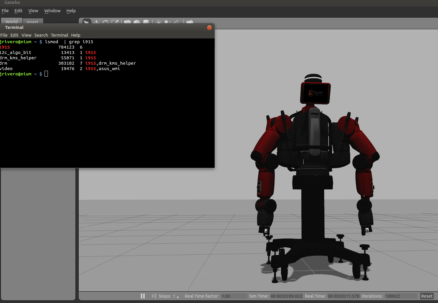
Task: Switch to the World tab
Action: [11, 21]
